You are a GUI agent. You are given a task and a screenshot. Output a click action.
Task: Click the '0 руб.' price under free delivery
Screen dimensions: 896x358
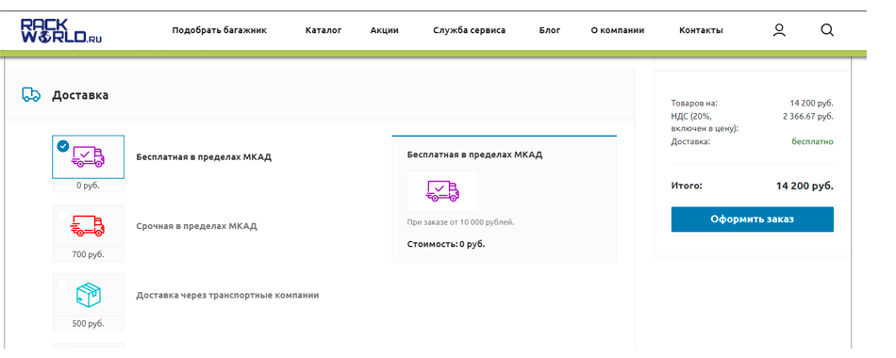point(88,186)
